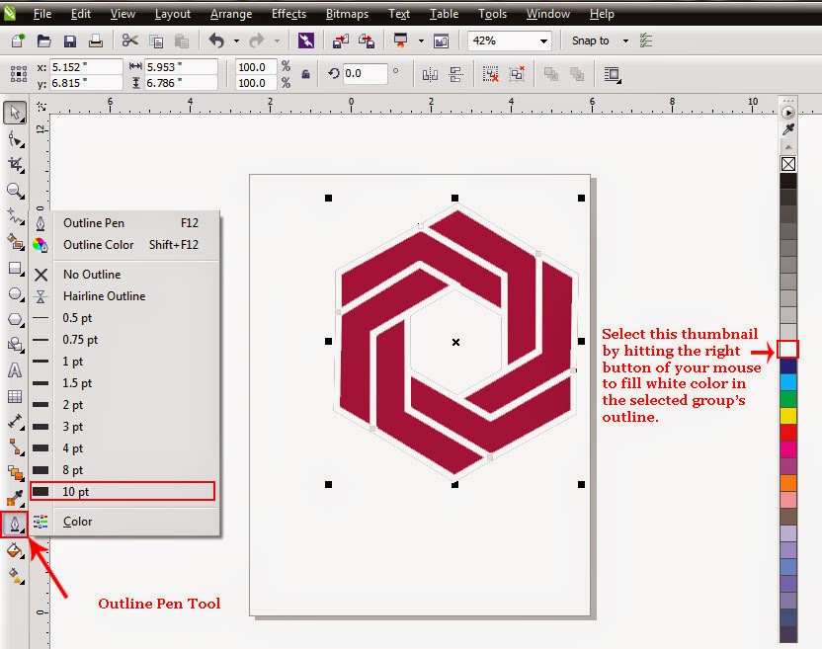This screenshot has width=822, height=649.
Task: Select the Zoom tool
Action: [13, 188]
